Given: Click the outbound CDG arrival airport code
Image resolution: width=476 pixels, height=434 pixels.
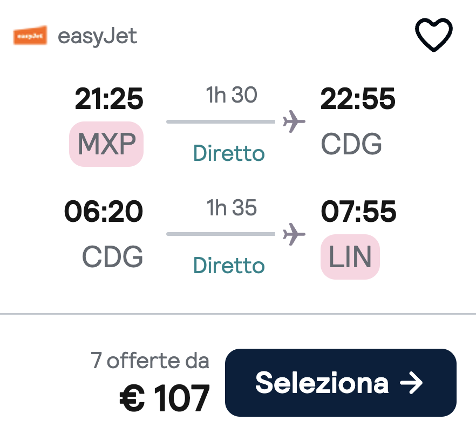Looking at the screenshot, I should (351, 144).
